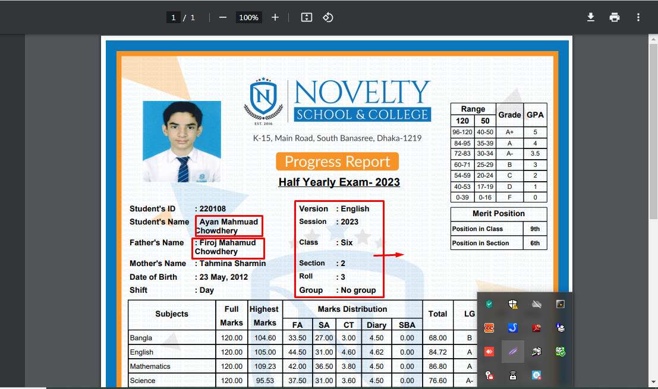This screenshot has width=658, height=389.
Task: Click the Version value English
Action: 355,208
